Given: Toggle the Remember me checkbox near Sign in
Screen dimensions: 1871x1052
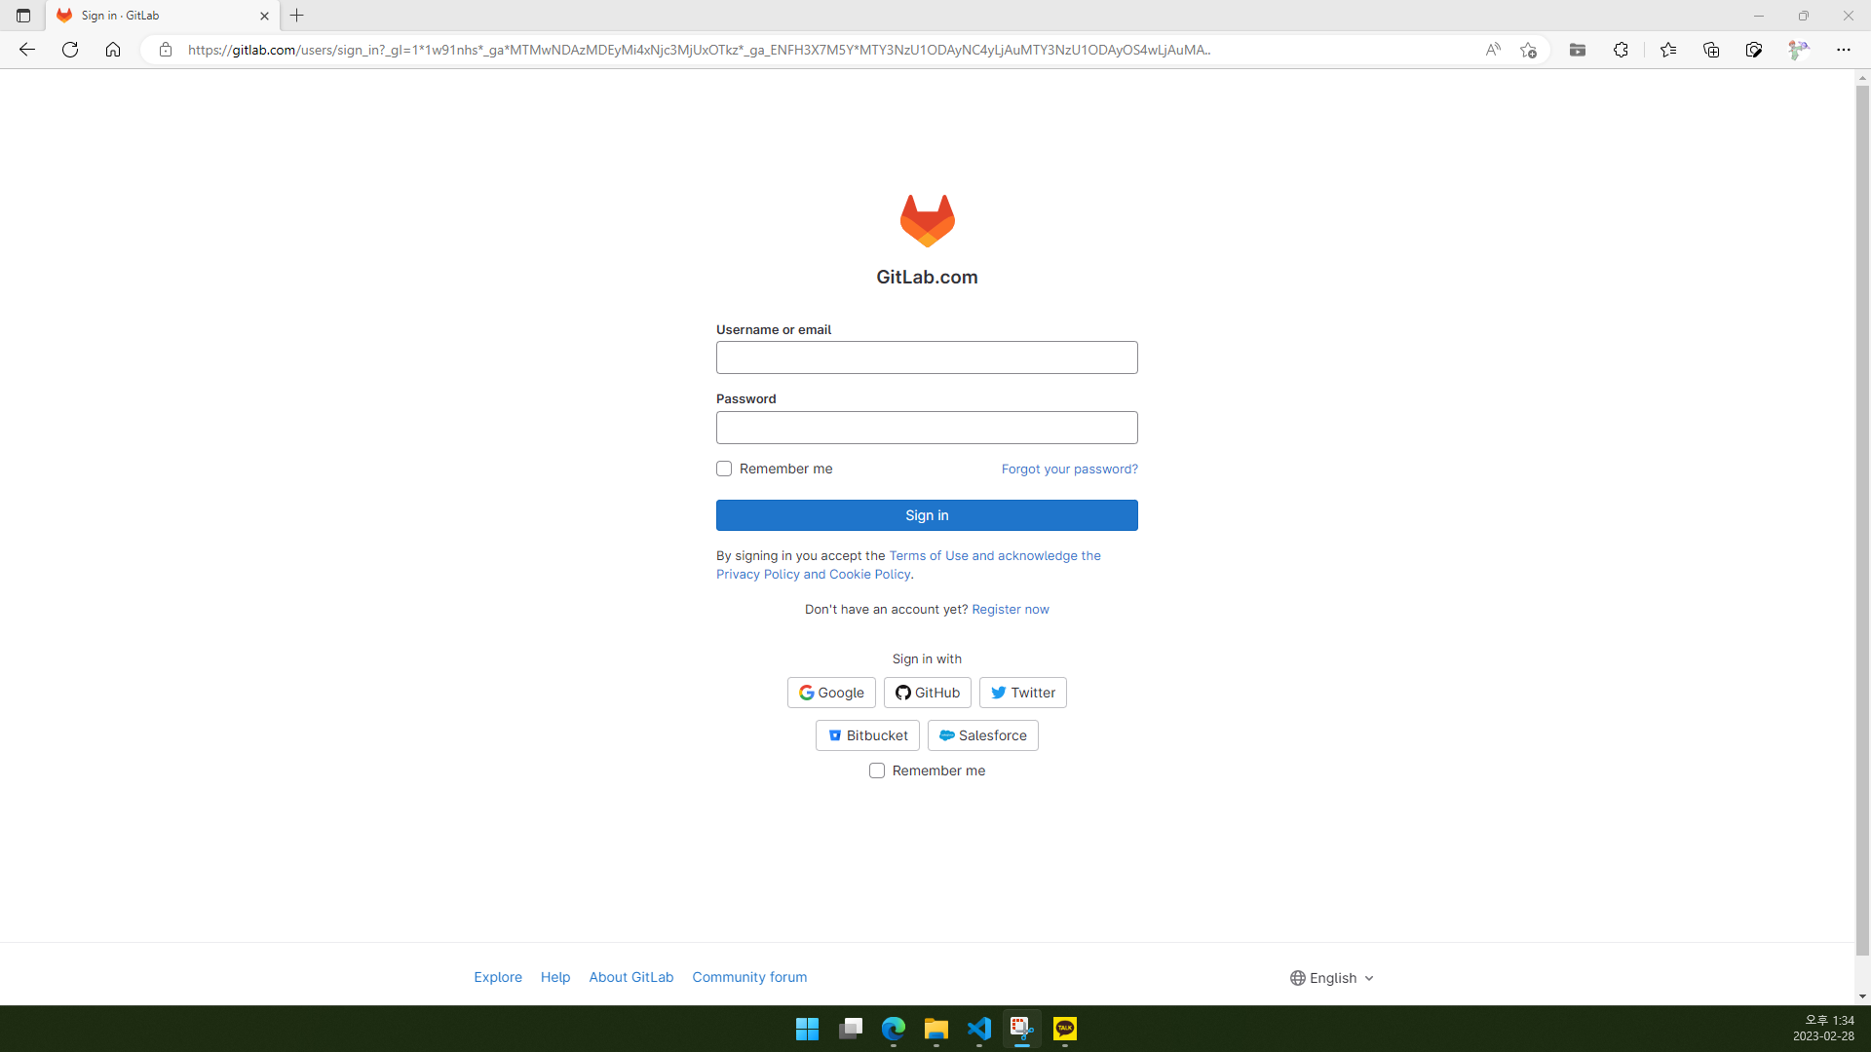Looking at the screenshot, I should click(725, 468).
